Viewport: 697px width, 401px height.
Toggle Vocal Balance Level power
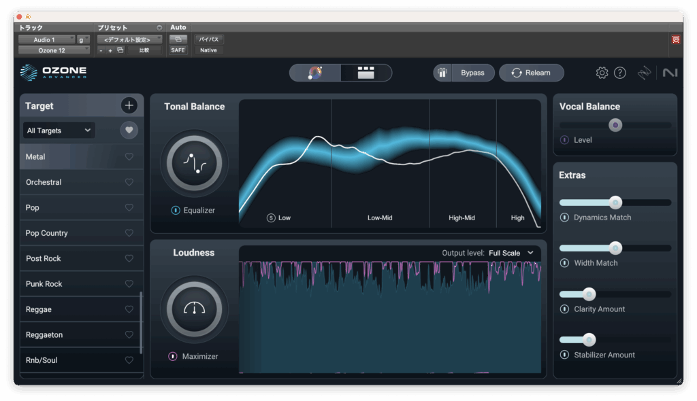564,140
